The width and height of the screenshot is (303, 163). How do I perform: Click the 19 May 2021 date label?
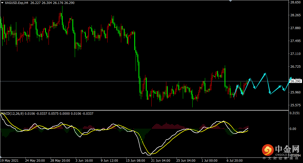pos(10,160)
